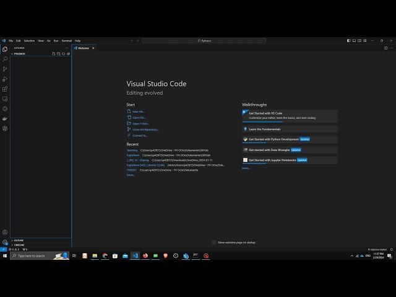The height and width of the screenshot is (297, 396).
Task: Open the Extensions view
Action: (x=5, y=89)
